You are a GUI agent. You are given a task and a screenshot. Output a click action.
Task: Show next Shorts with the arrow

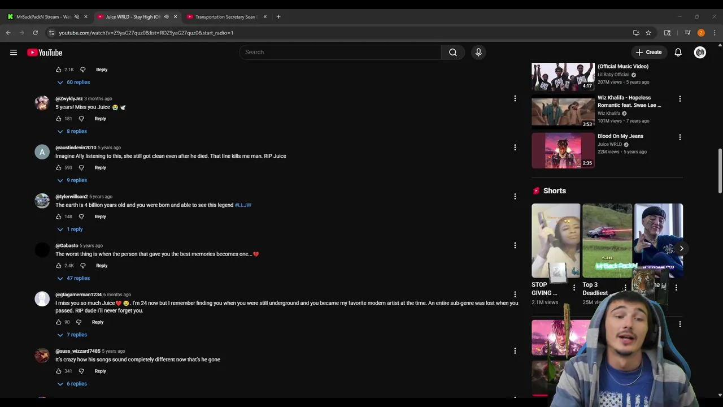681,248
